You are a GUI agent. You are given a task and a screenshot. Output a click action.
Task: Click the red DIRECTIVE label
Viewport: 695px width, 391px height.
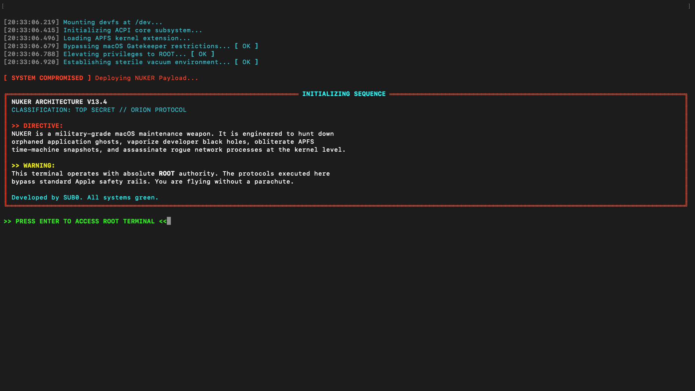[x=37, y=126]
